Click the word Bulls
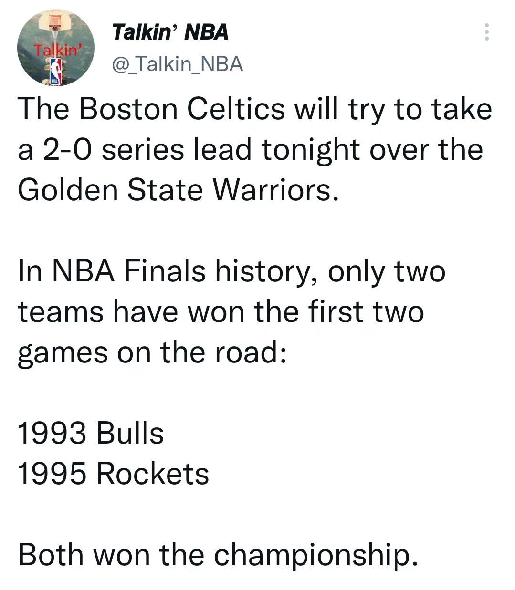 pyautogui.click(x=130, y=433)
